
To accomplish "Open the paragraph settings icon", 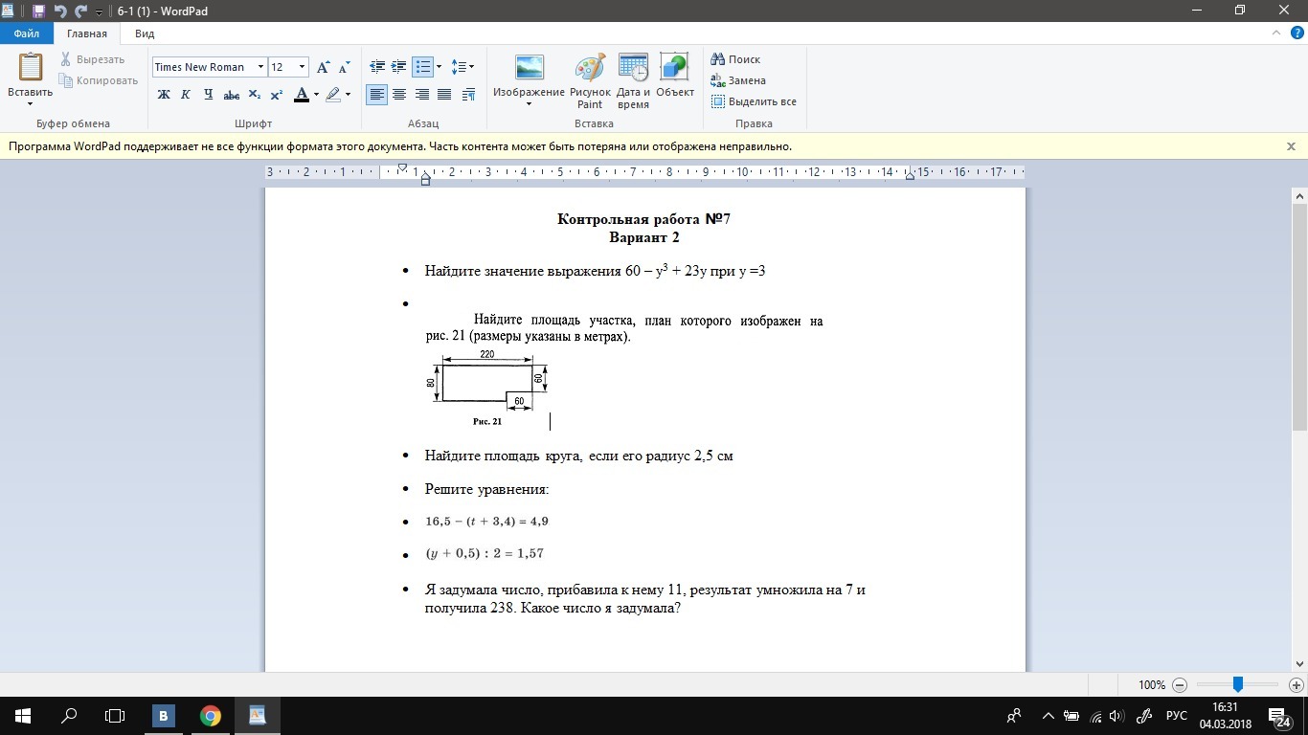I will pos(468,95).
